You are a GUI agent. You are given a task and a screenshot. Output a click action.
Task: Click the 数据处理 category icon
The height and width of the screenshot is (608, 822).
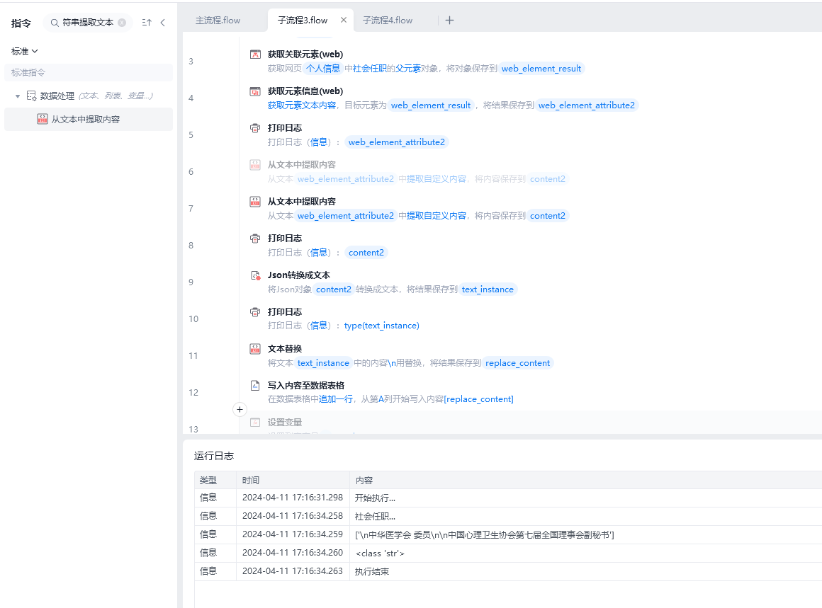coord(31,96)
